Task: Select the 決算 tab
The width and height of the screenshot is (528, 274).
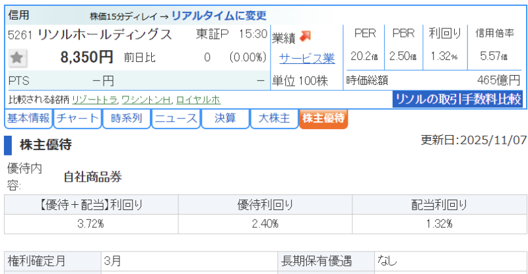Action: click(x=224, y=119)
